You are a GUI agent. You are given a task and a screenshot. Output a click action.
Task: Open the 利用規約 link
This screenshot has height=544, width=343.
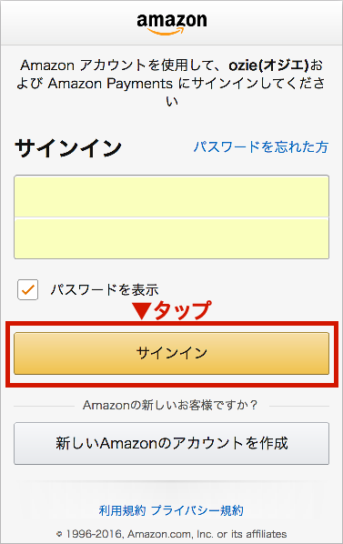tap(122, 510)
